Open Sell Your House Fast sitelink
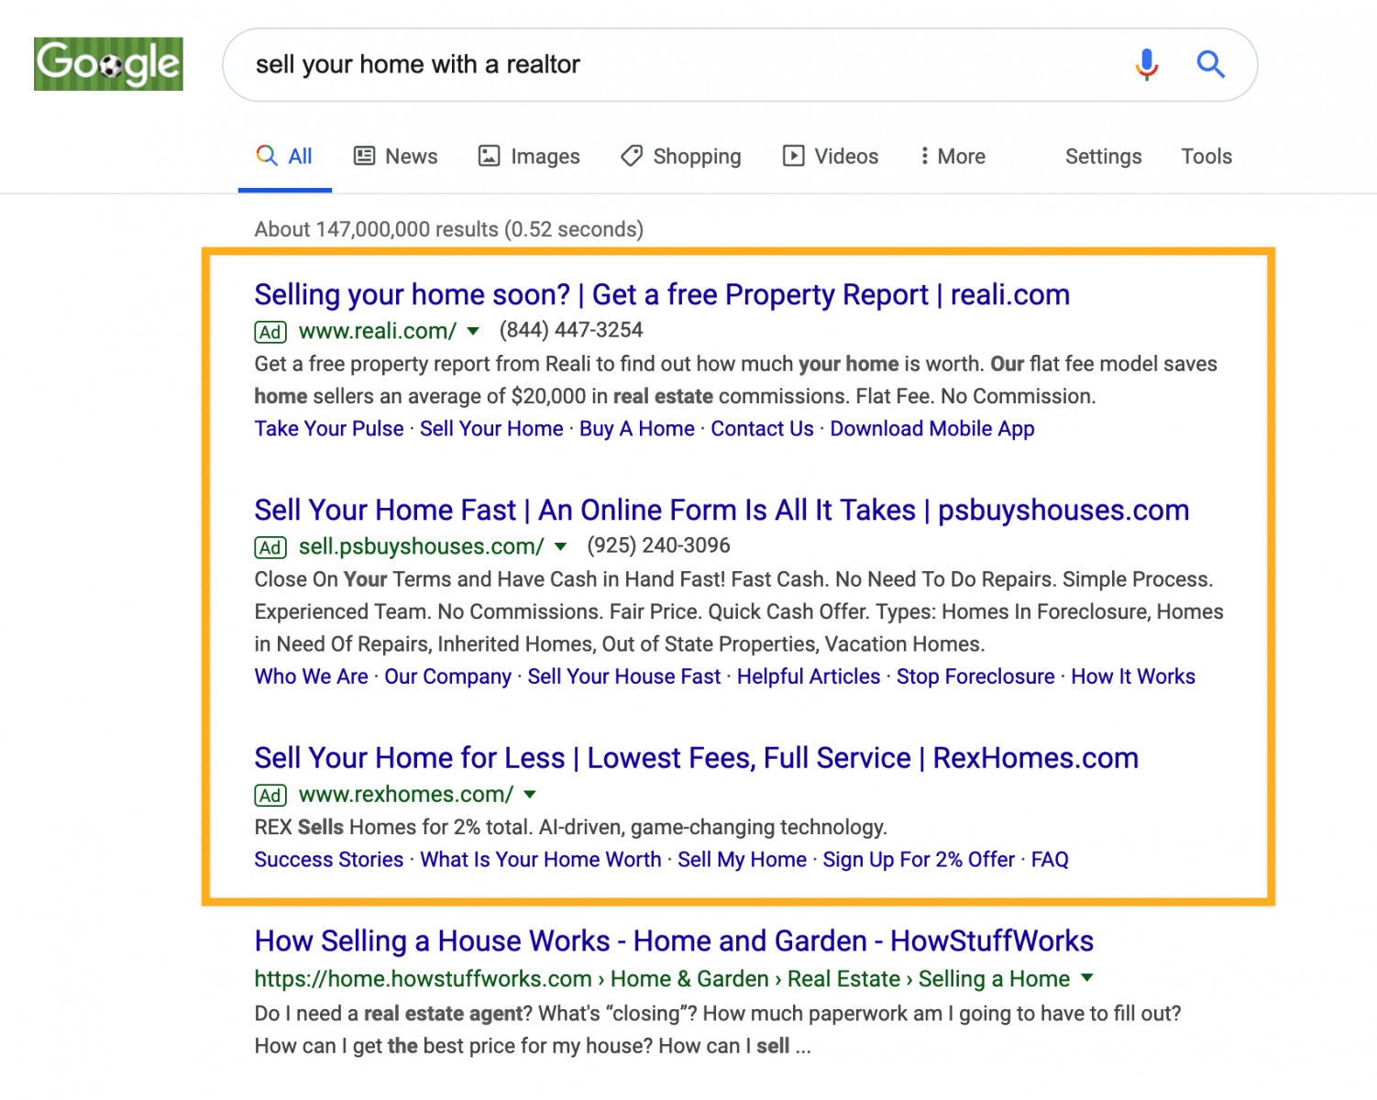The image size is (1377, 1100). coord(624,676)
